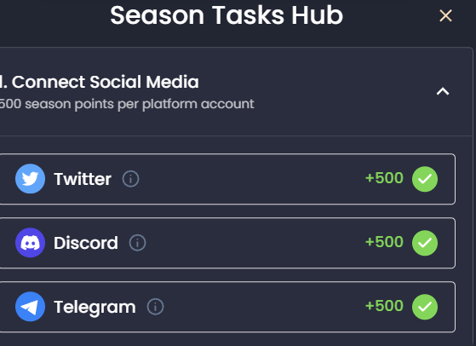Select the Discord task label
The image size is (476, 346).
[x=86, y=243]
